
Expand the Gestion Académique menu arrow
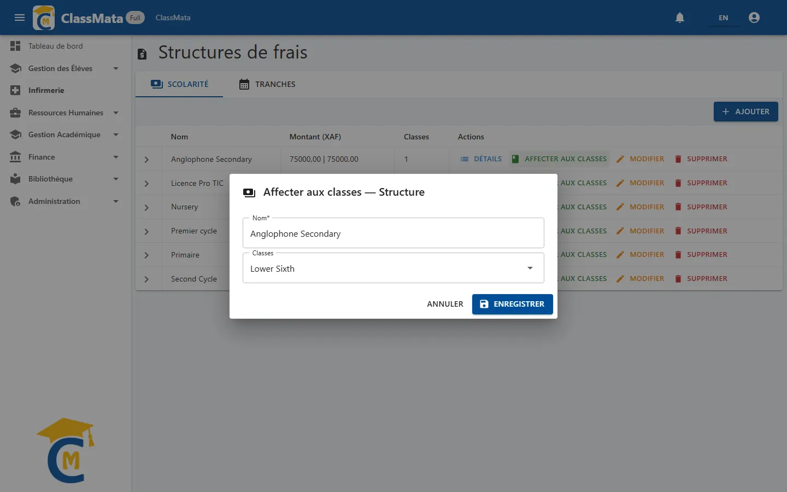coord(116,134)
